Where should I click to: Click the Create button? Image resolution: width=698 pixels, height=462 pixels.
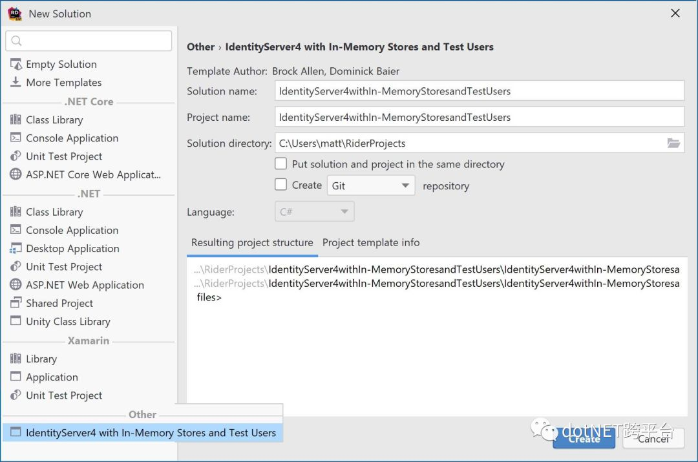click(x=584, y=439)
